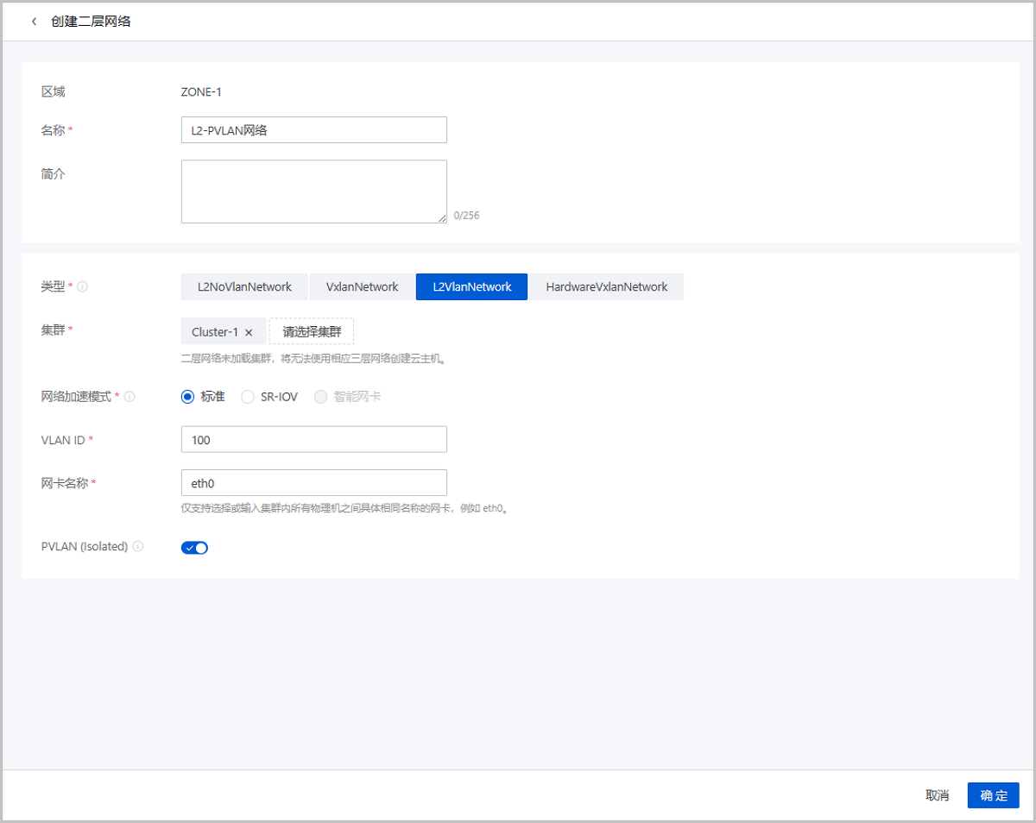Select the 标准 radio button

point(187,397)
